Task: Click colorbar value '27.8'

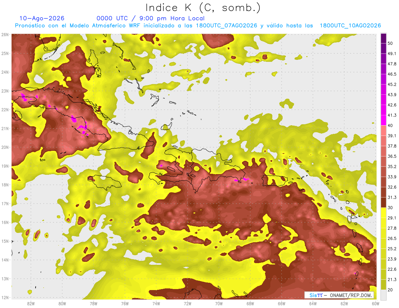Action: point(392,228)
